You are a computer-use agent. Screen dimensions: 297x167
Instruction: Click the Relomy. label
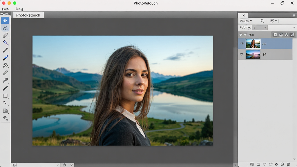pos(245,28)
